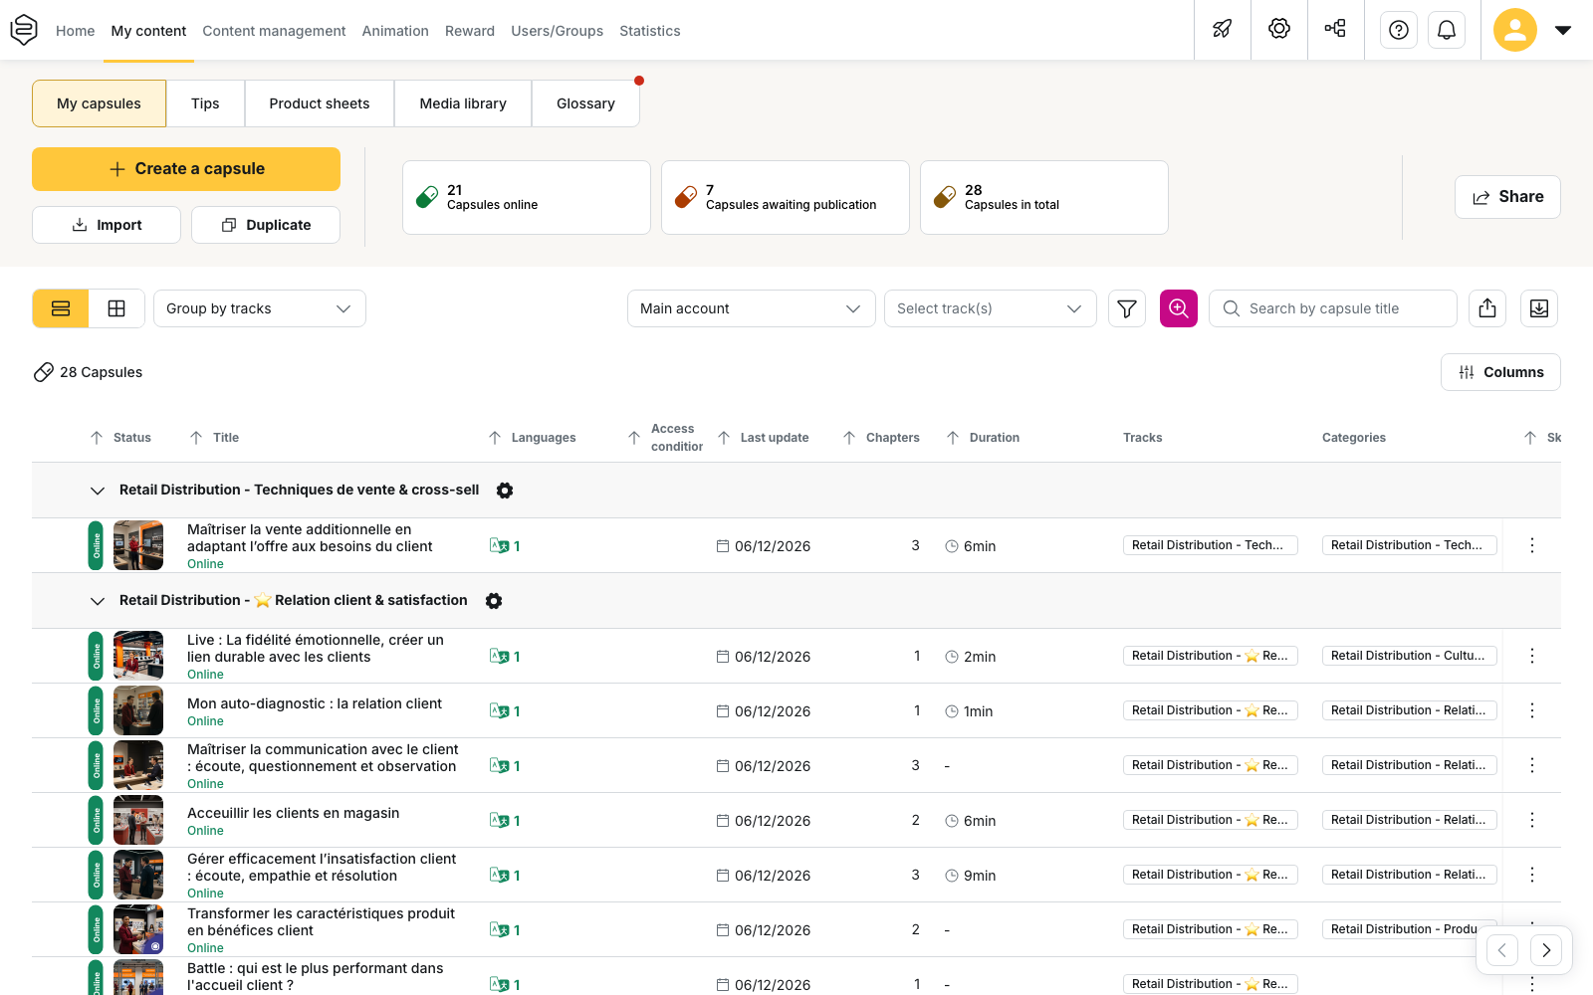Switch to Tips tab
The height and width of the screenshot is (995, 1593).
pos(205,103)
